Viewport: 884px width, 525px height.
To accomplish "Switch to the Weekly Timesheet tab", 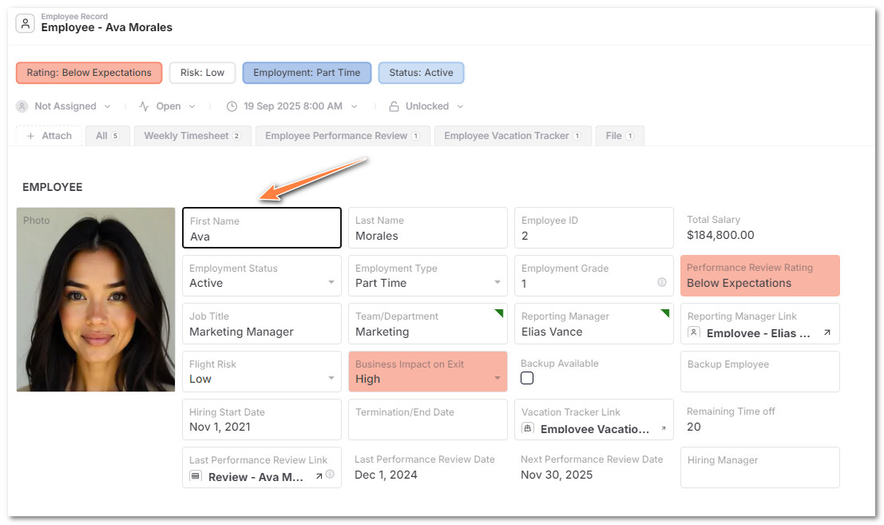I will point(192,136).
